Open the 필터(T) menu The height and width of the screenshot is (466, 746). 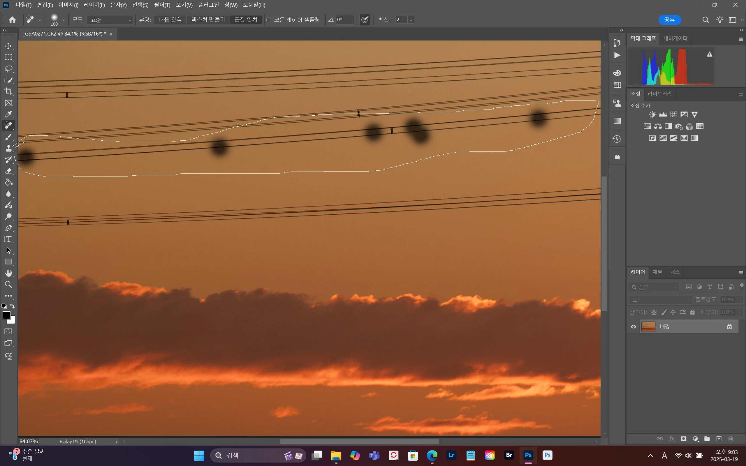[162, 5]
